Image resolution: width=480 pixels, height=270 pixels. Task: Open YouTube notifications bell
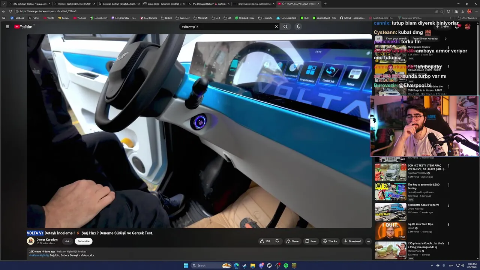tap(457, 27)
